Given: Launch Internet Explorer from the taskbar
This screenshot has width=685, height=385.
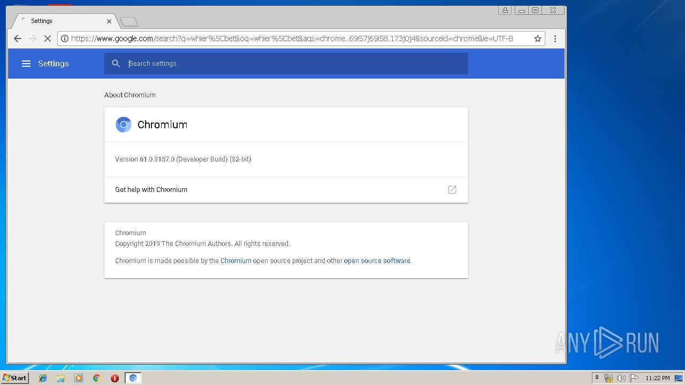Looking at the screenshot, I should point(43,378).
